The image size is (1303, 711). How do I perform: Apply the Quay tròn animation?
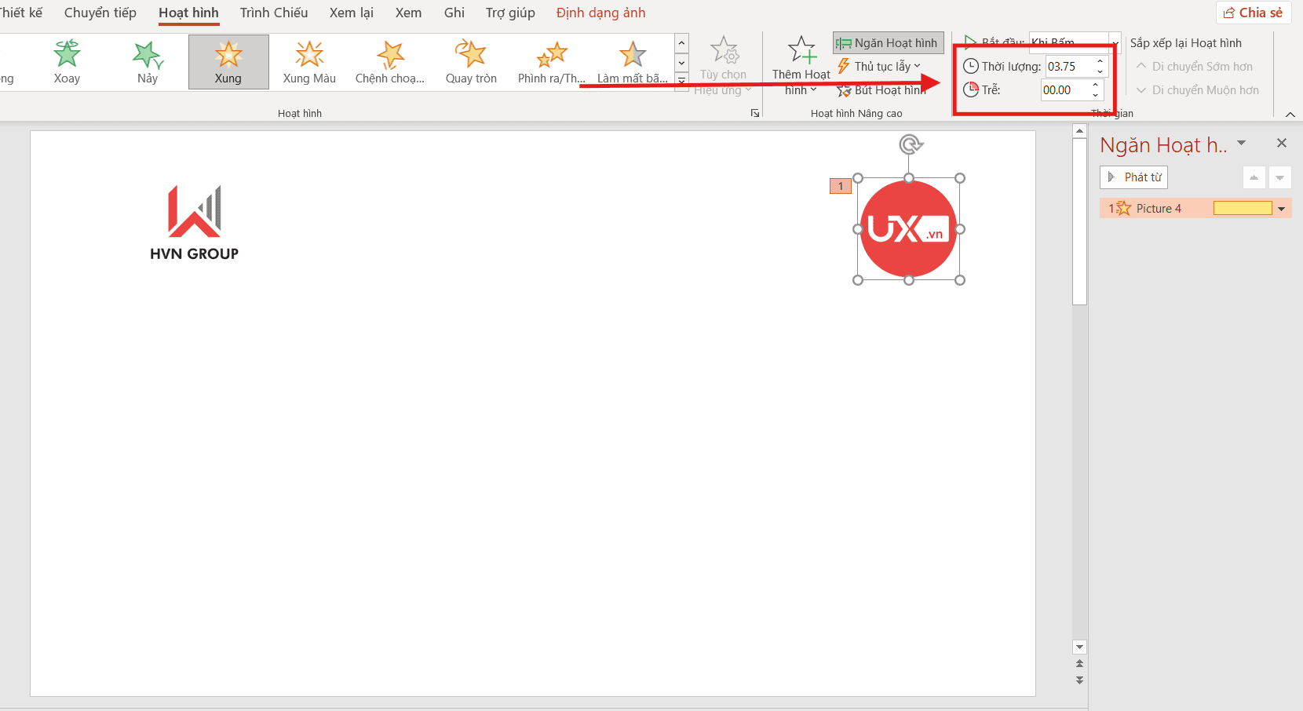point(471,61)
